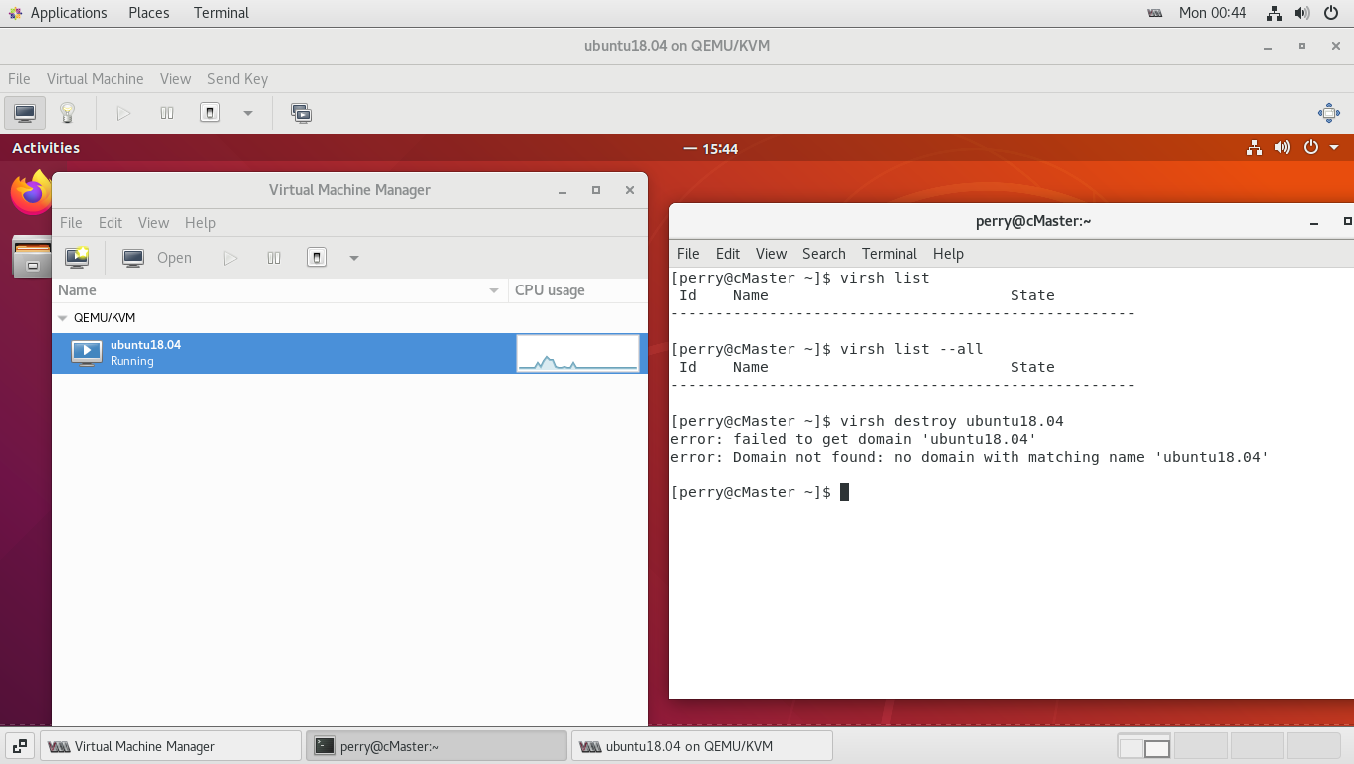1354x764 pixels.
Task: Toggle the host system power menu icon
Action: tap(1330, 13)
